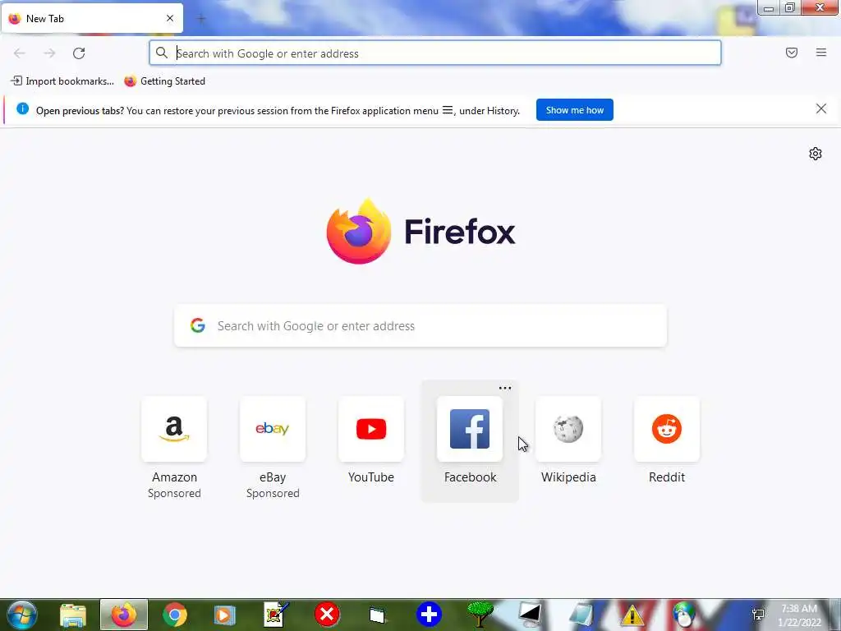This screenshot has height=631, width=841.
Task: Open the Firefox application hamburger menu
Action: [x=821, y=53]
